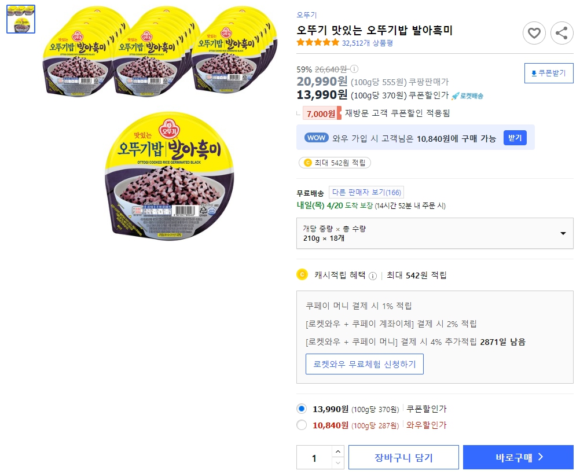Add product to wishlist with heart icon

[534, 33]
